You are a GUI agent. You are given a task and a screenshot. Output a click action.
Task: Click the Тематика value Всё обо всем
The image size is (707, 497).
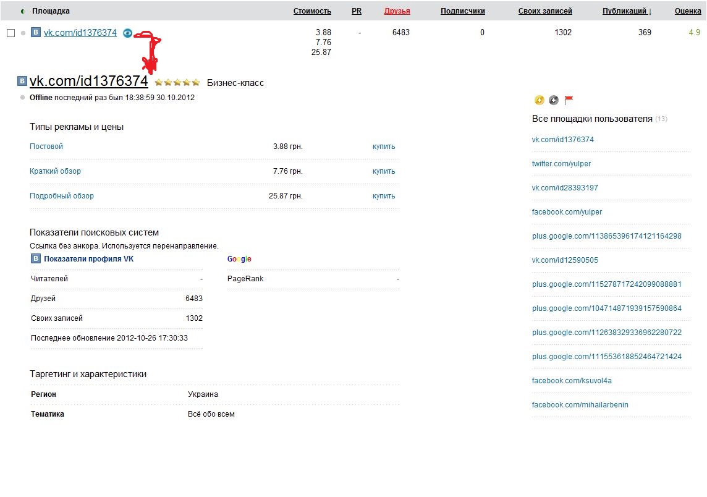point(211,414)
